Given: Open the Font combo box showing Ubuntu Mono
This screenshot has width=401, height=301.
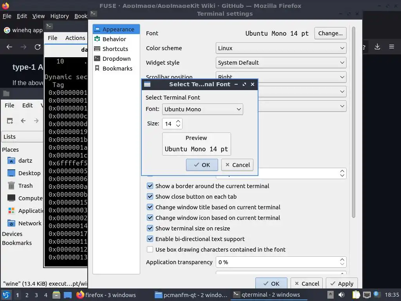Looking at the screenshot, I should point(202,109).
